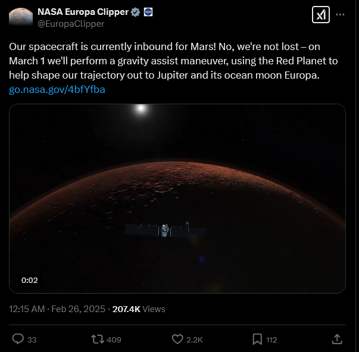Click the Grok xAI icon button
This screenshot has height=352, width=359.
[x=320, y=15]
